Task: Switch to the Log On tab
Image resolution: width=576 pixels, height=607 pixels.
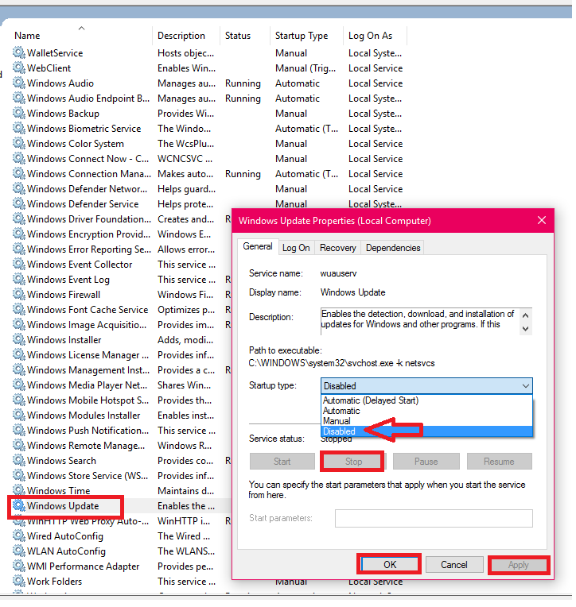Action: click(x=296, y=248)
